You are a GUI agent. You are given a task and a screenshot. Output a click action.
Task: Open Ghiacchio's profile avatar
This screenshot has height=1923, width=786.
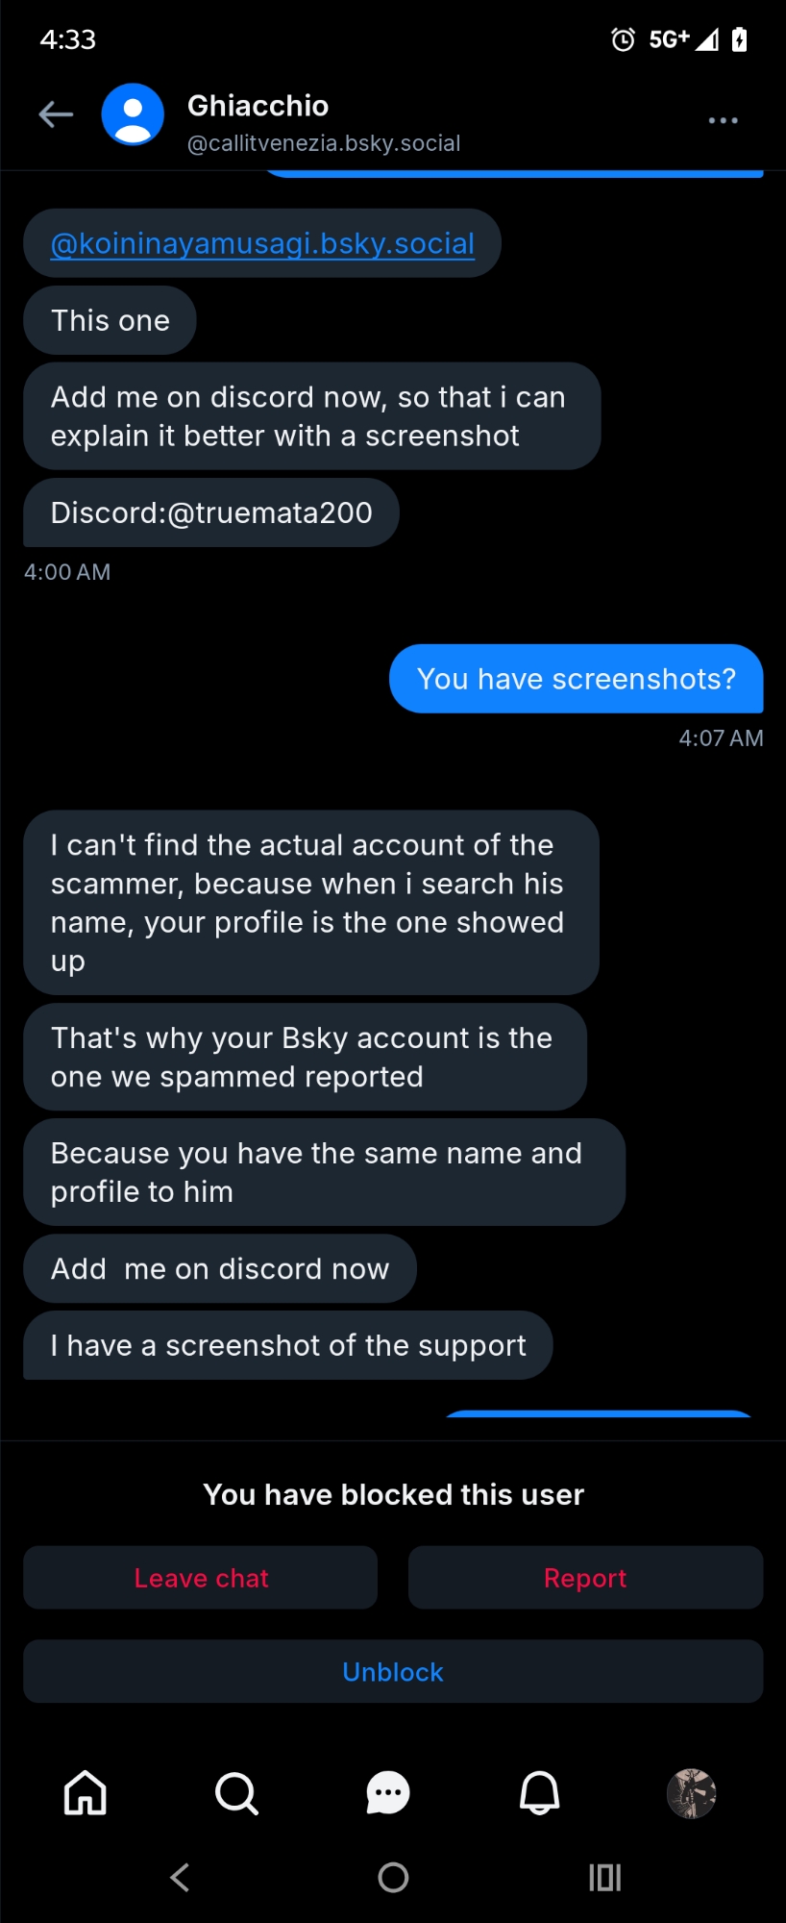133,115
